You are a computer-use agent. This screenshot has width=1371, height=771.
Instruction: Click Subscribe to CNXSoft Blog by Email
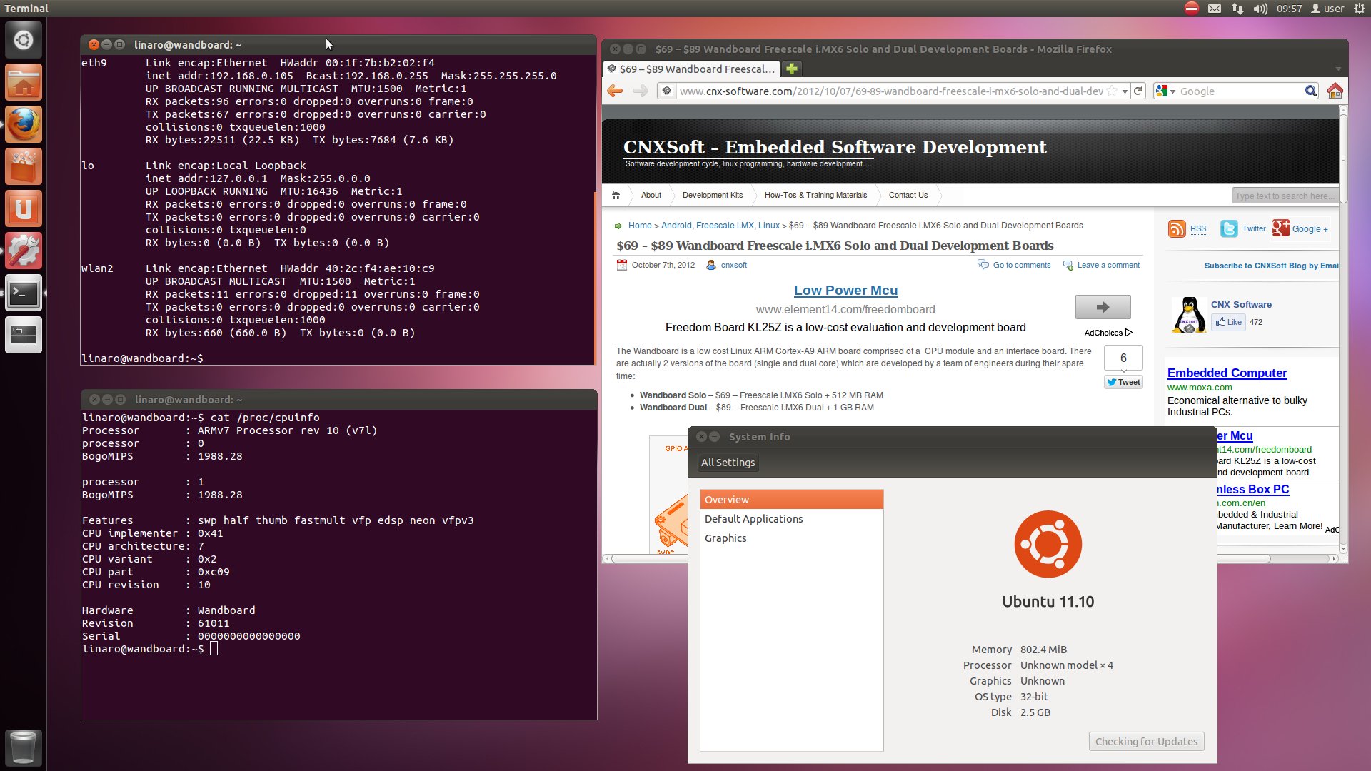(1271, 266)
